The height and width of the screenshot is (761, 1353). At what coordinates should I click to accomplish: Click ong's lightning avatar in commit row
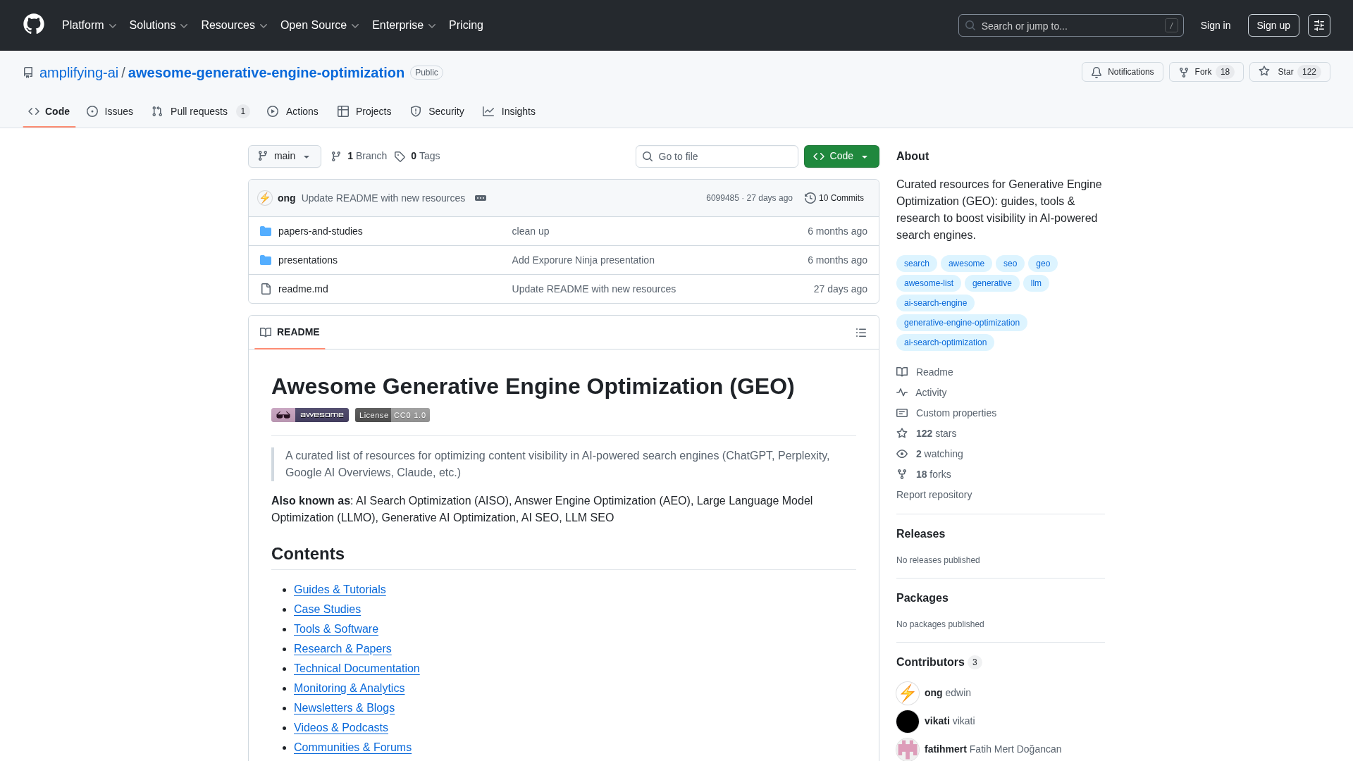265,198
